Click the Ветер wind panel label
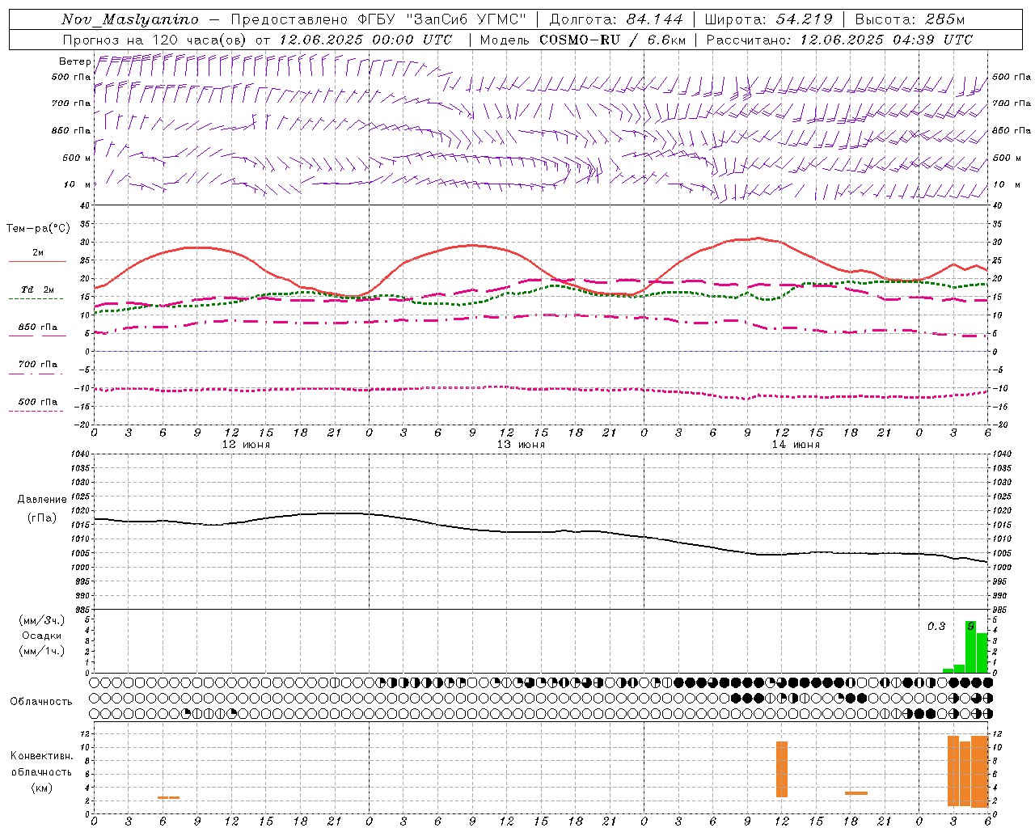The width and height of the screenshot is (1035, 828). pos(74,61)
